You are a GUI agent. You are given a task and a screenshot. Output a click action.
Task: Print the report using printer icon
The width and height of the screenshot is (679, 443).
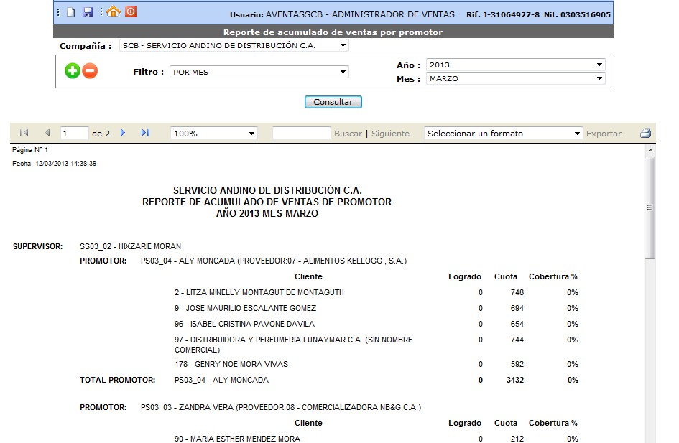[x=645, y=134]
